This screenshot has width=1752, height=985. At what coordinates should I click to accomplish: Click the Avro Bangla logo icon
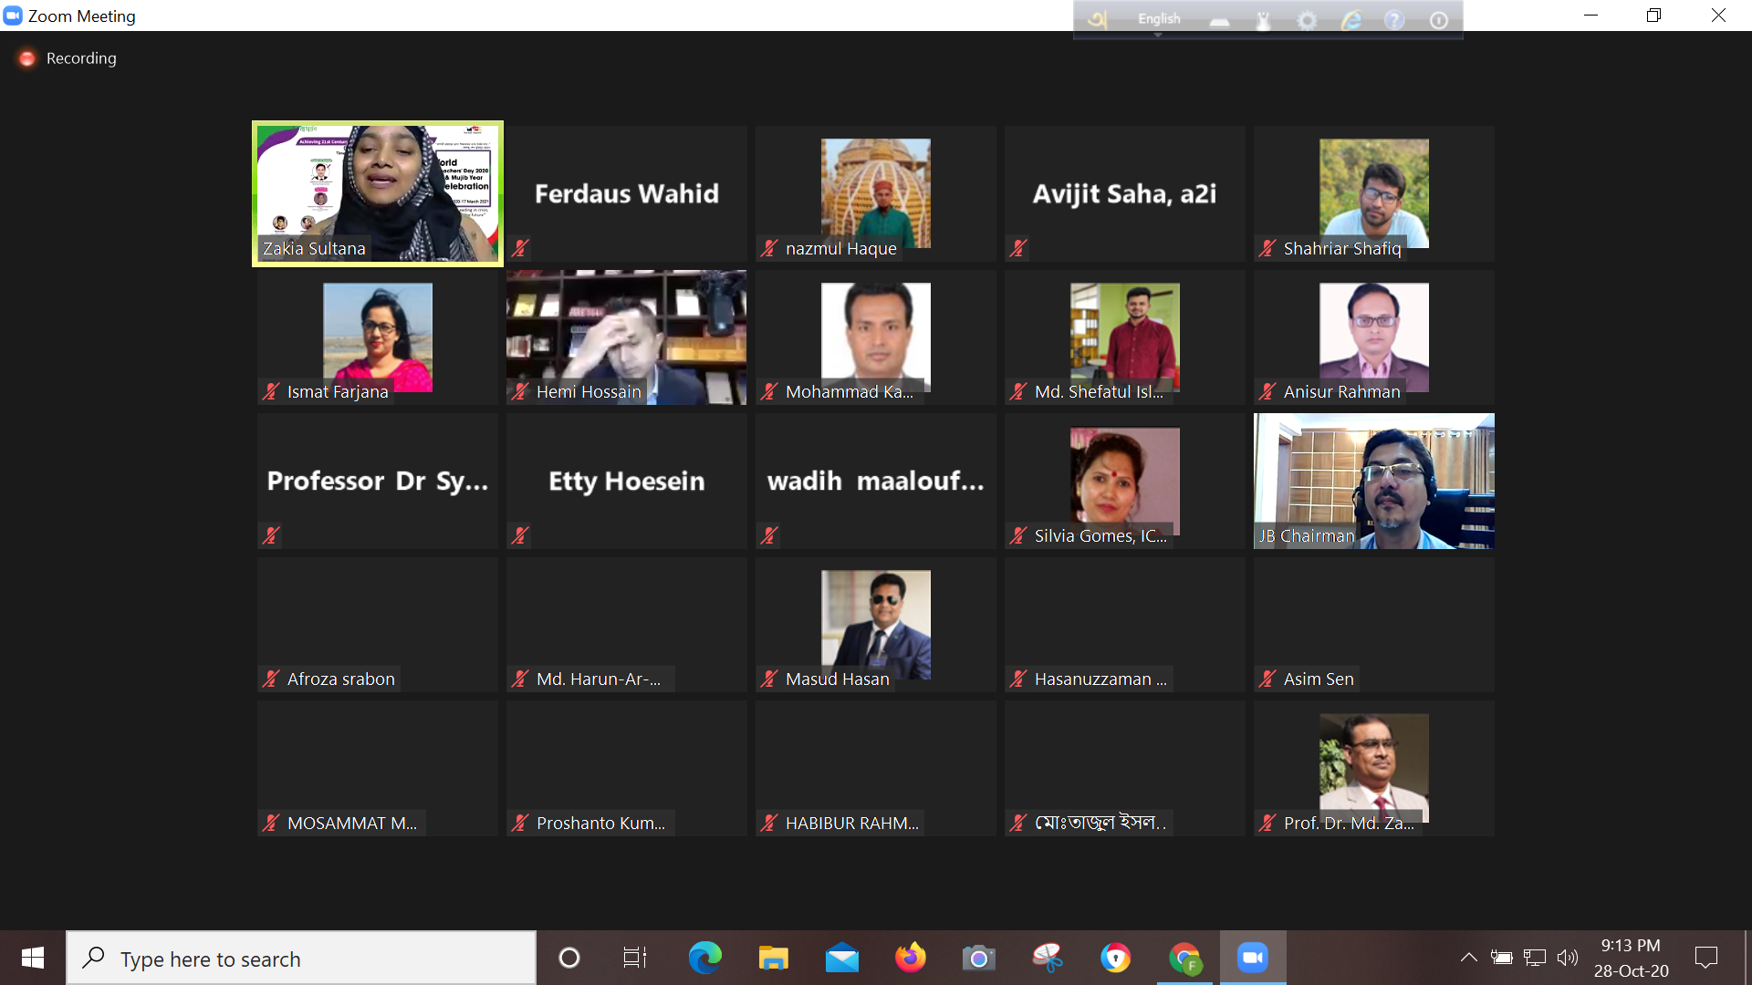click(x=1098, y=19)
